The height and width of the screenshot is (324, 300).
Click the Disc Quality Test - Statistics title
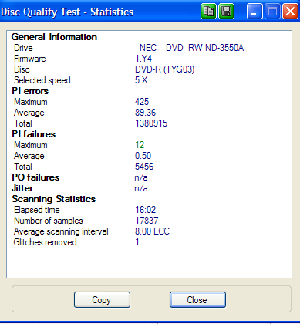pyautogui.click(x=67, y=12)
